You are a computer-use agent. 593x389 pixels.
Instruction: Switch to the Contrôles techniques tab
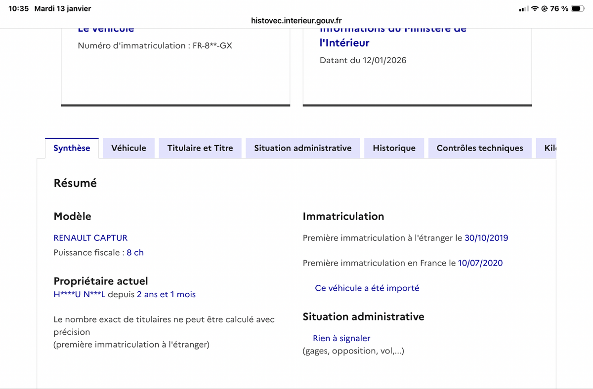pyautogui.click(x=479, y=148)
